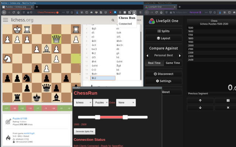Click the white bishop piece
The image size is (236, 147).
(x=46, y=49)
